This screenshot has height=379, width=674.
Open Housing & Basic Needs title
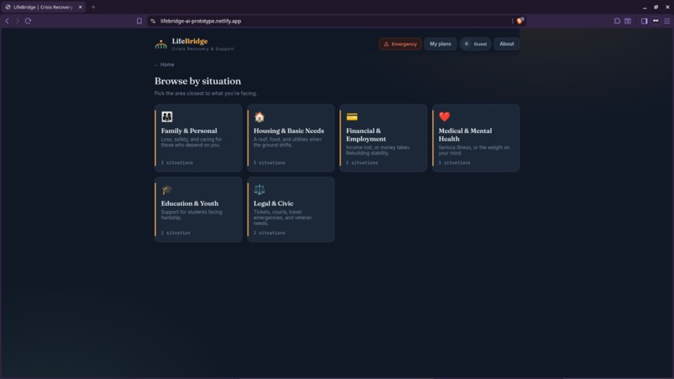pos(288,131)
